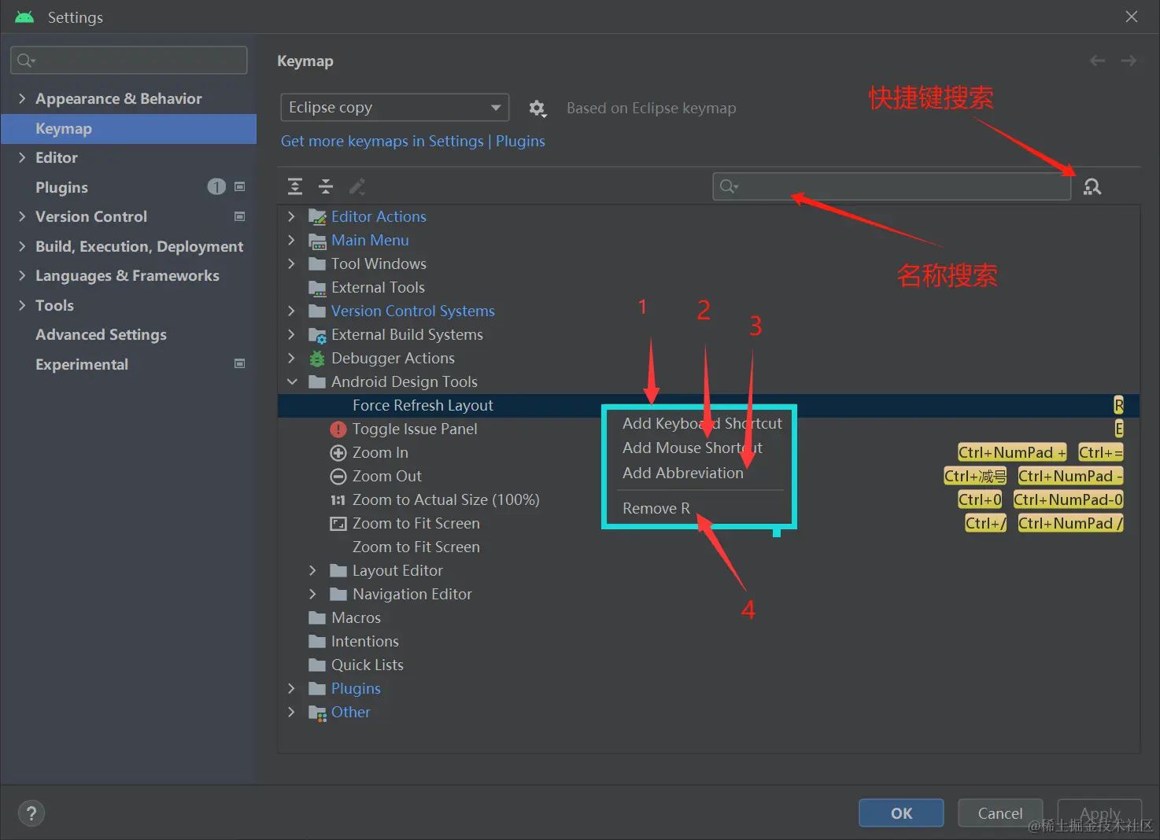This screenshot has width=1160, height=840.
Task: Click the Zoom to Actual Size 1:1 icon
Action: 338,500
